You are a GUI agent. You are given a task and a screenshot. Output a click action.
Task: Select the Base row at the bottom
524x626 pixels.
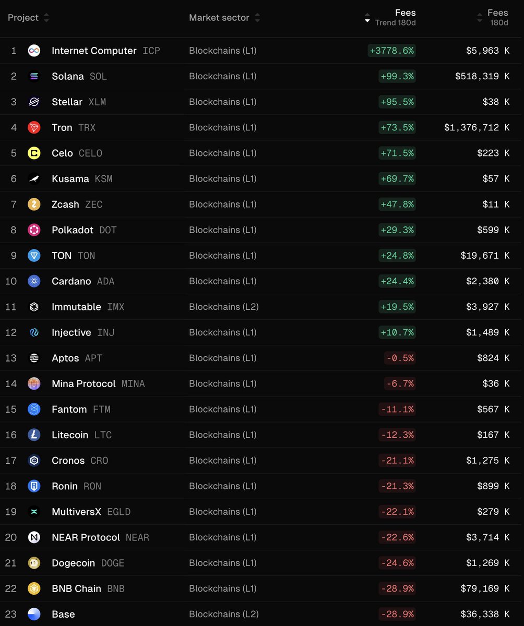(x=262, y=614)
